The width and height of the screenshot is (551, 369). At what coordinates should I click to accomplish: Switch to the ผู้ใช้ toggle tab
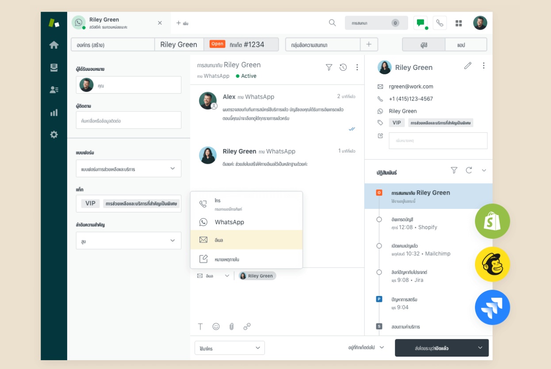click(x=424, y=45)
